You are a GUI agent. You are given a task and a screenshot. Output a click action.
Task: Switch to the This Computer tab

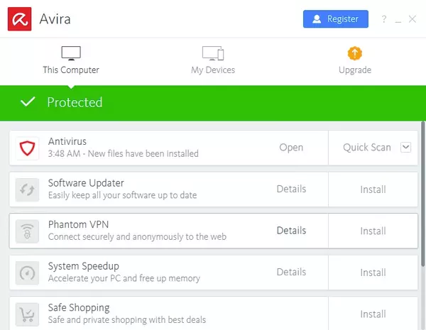71,60
